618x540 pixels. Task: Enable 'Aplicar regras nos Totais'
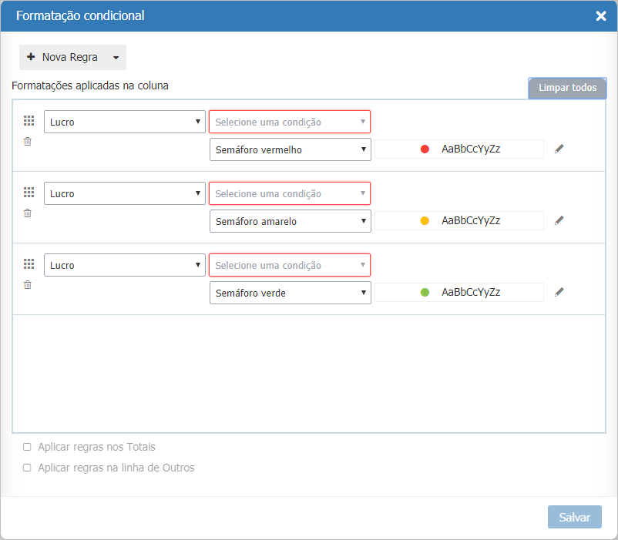(27, 447)
